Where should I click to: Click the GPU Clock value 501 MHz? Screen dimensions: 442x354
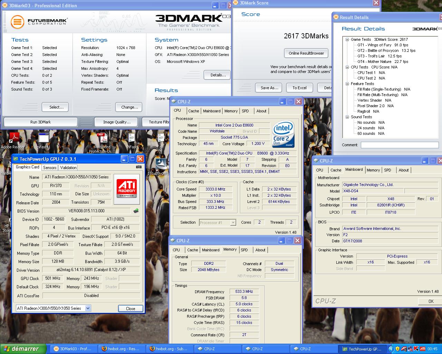[53, 278]
